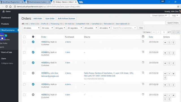The image size is (181, 102).
Task: Mark order #21853 complete with the checkmark icon
Action: pos(169,95)
